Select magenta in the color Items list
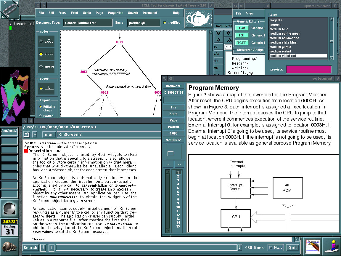Viewport: 341px width, 256px height. coord(298,20)
